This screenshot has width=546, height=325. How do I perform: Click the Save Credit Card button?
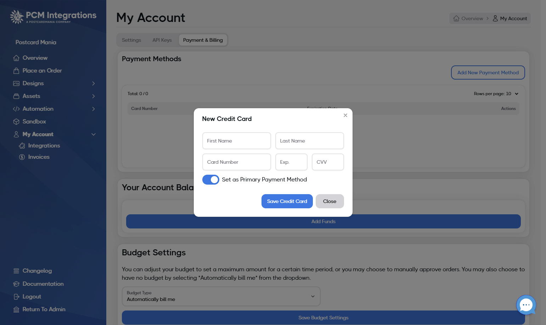point(287,201)
